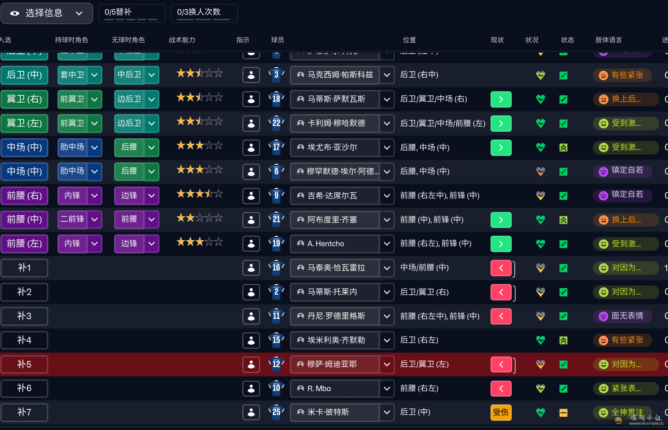Click green heart condition icon for 埃尤布·亚沙尔
The image size is (668, 430).
pos(541,148)
